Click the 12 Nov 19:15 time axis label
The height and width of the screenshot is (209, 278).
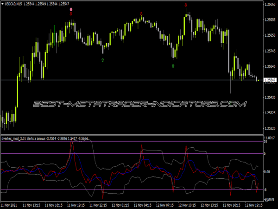[x=254, y=205]
